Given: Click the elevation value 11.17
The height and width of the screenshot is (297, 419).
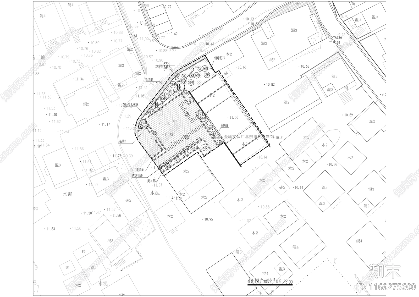Looking at the screenshot, I should tap(106, 124).
